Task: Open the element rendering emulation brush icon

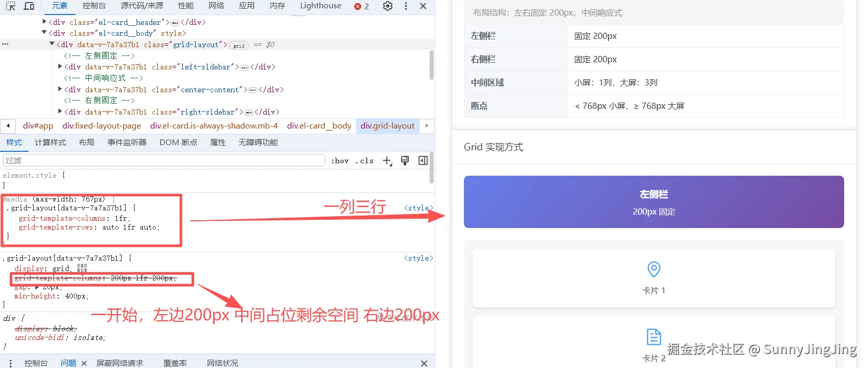Action: tap(405, 161)
